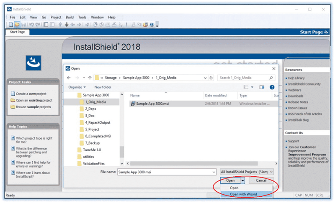Click the Cancel button
This screenshot has height=203, width=335.
(261, 180)
